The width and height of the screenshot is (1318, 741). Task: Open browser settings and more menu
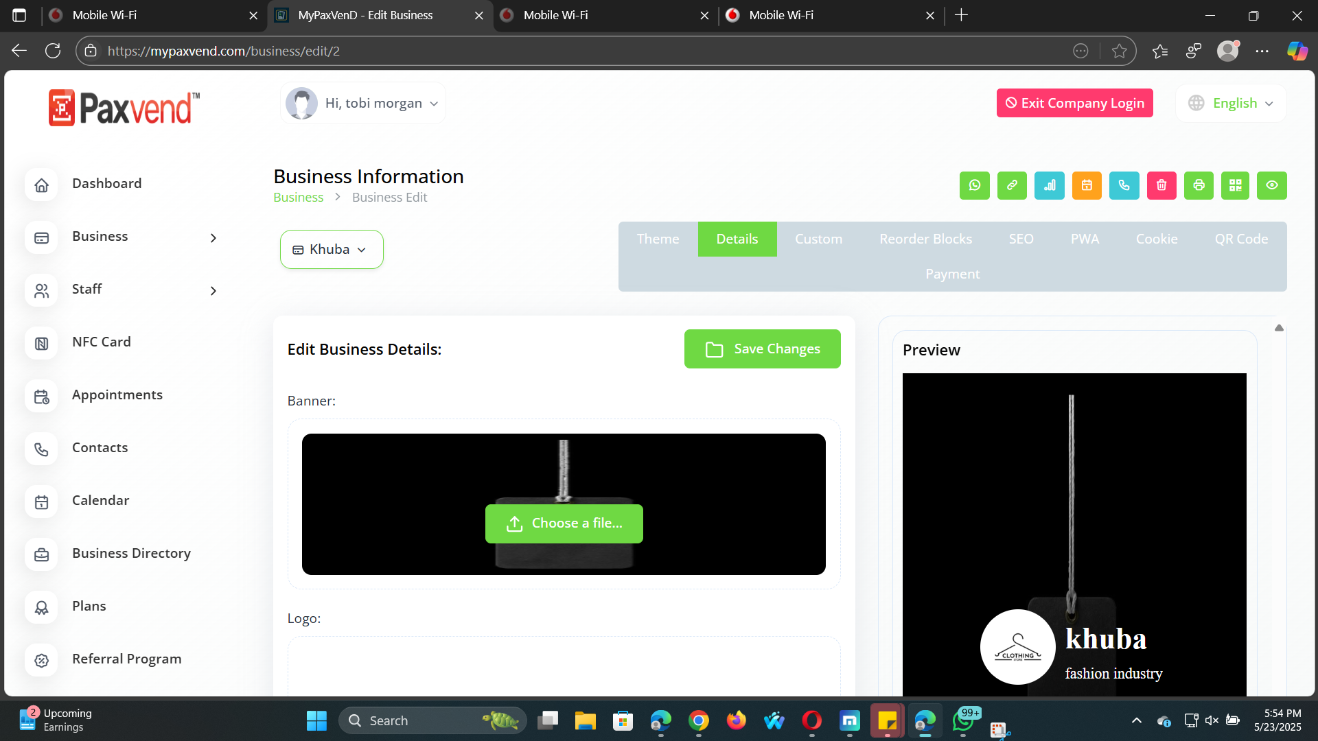pyautogui.click(x=1262, y=51)
